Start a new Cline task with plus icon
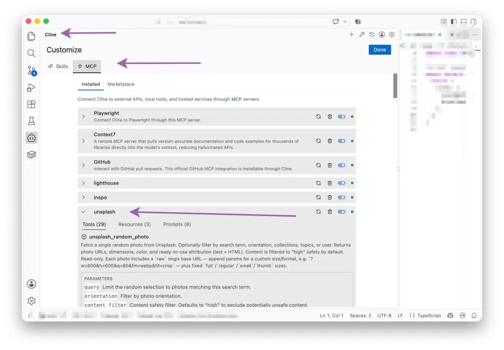This screenshot has width=504, height=350. (352, 35)
